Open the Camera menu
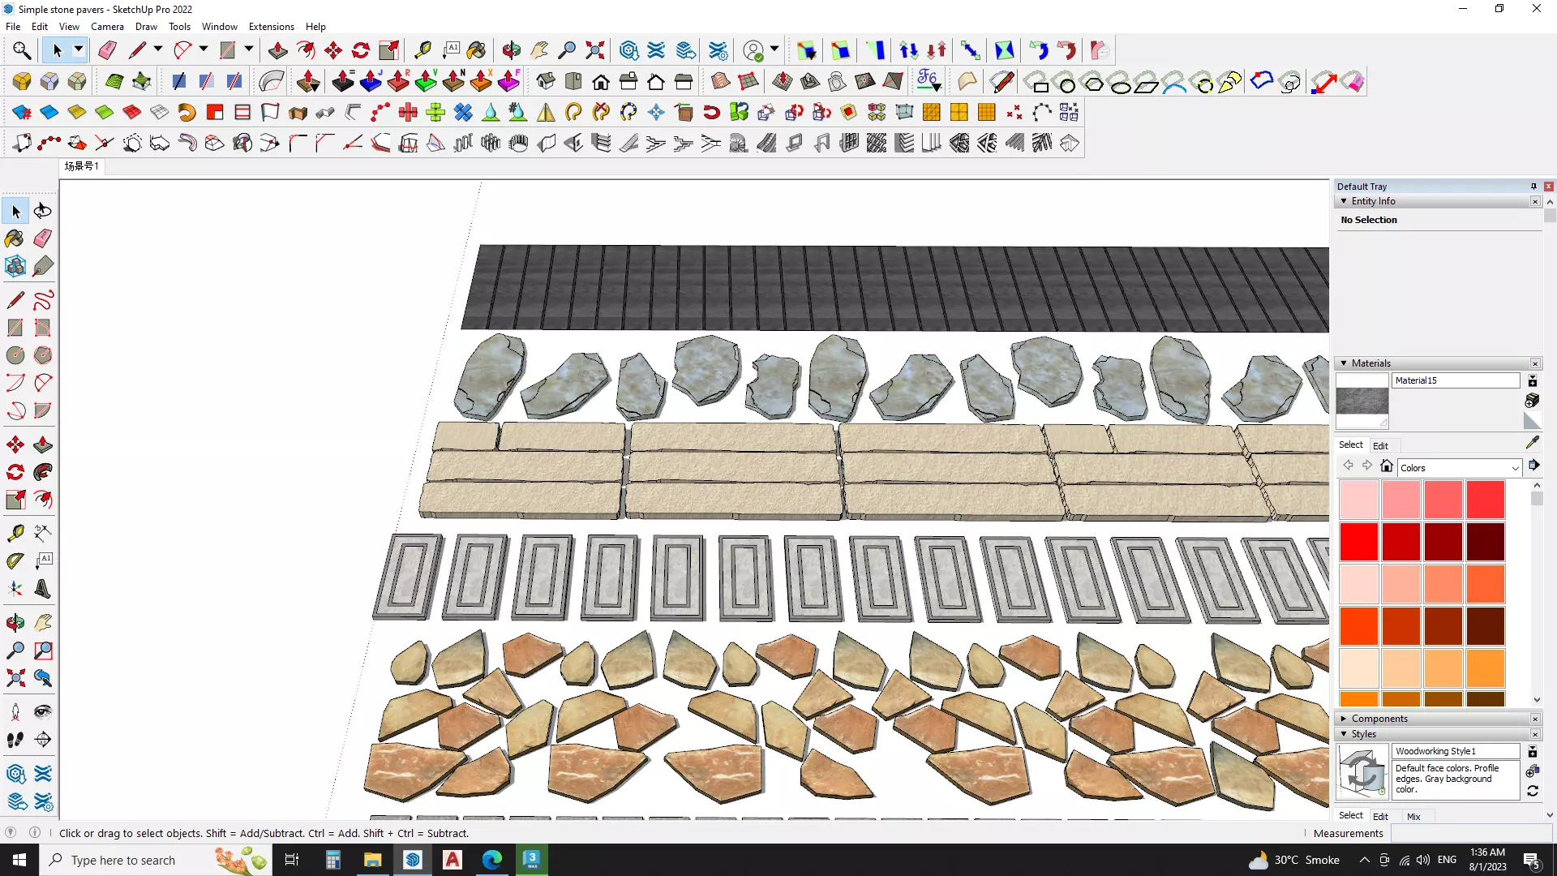This screenshot has height=876, width=1557. pos(107,27)
